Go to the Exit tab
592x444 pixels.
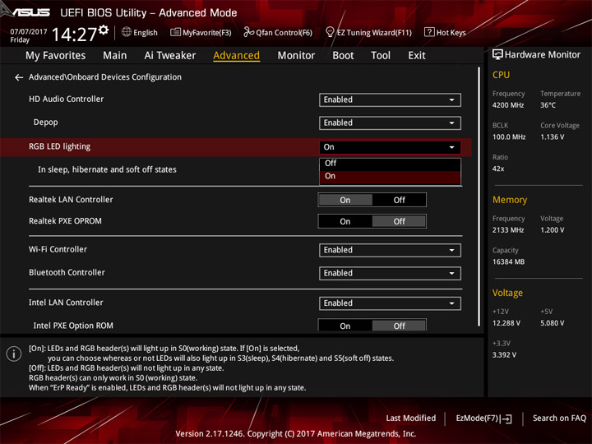pos(416,56)
